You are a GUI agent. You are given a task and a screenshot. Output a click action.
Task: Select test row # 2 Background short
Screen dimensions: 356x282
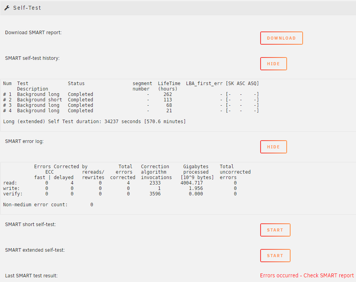click(x=131, y=100)
